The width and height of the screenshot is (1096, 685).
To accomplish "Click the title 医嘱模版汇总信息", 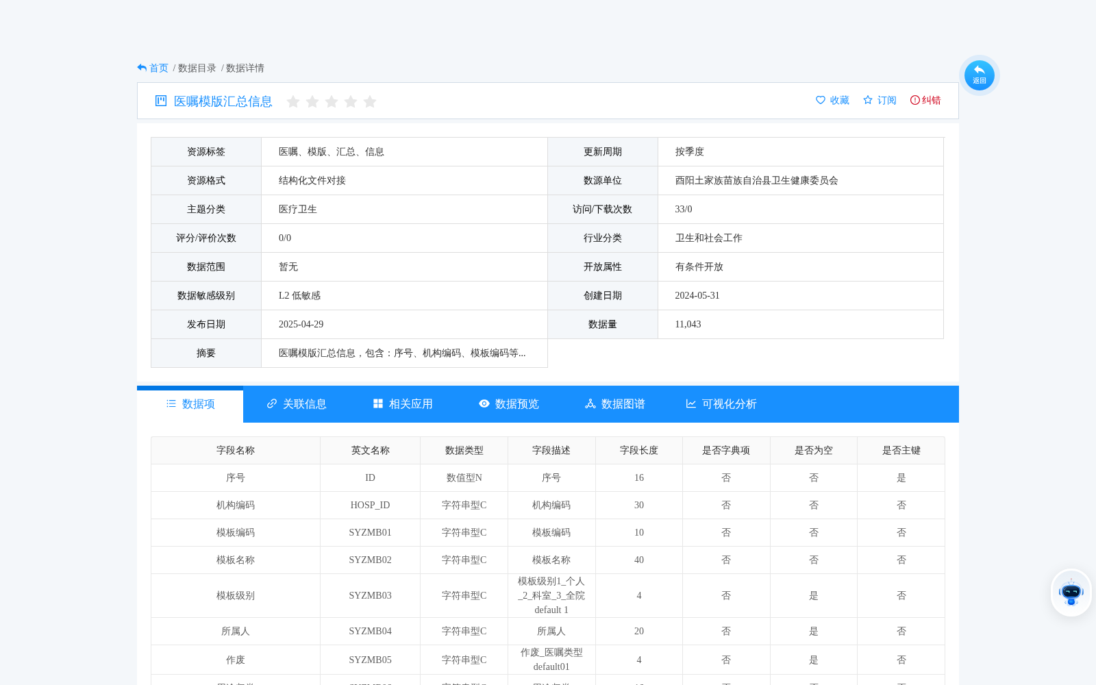I will point(223,101).
